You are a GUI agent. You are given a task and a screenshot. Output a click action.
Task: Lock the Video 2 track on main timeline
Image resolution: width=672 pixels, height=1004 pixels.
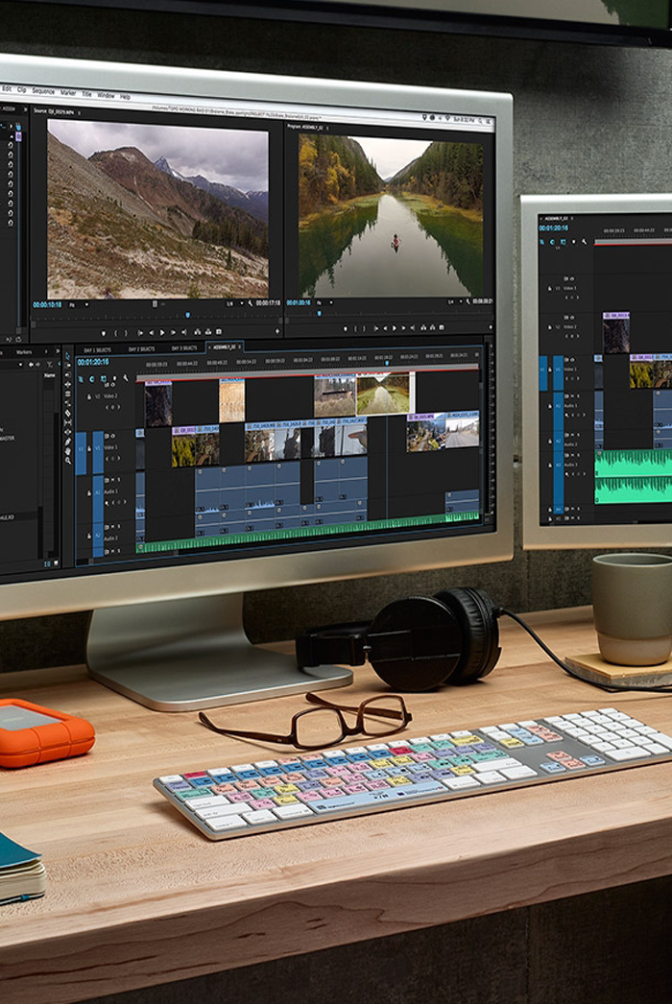tap(89, 396)
